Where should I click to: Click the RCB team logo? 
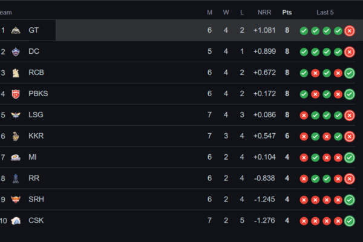[x=16, y=73]
